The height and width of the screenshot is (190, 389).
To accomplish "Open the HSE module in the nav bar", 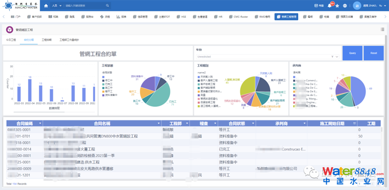I will click(182, 17).
